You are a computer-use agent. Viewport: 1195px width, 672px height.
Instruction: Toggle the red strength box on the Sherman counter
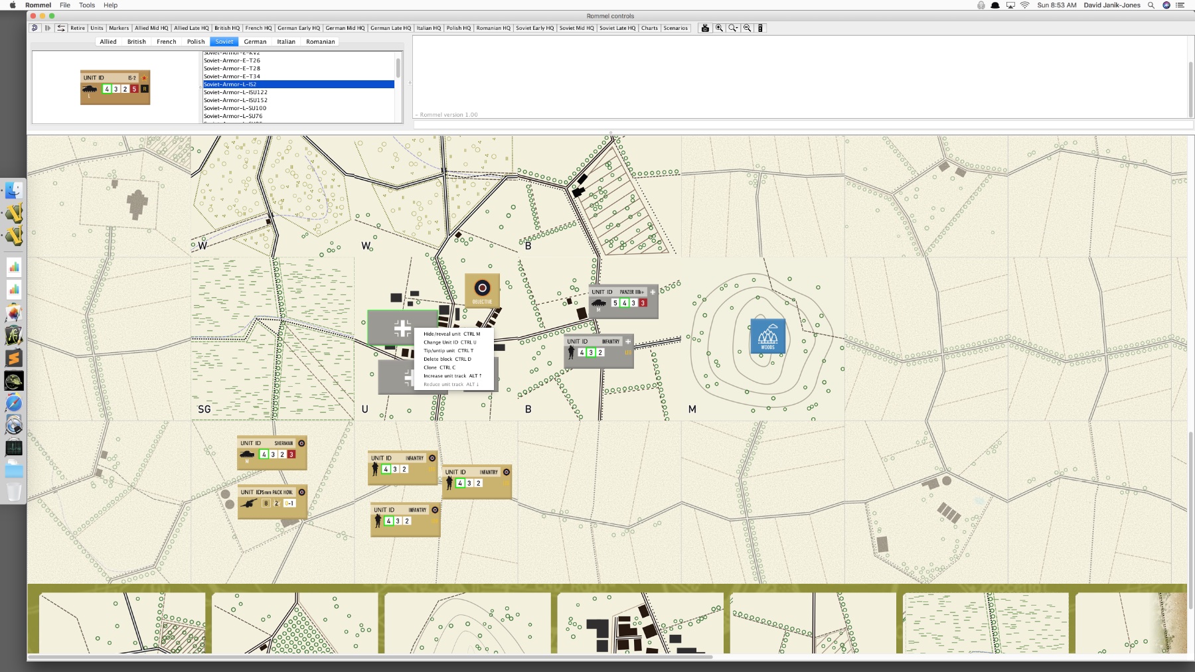pyautogui.click(x=290, y=454)
